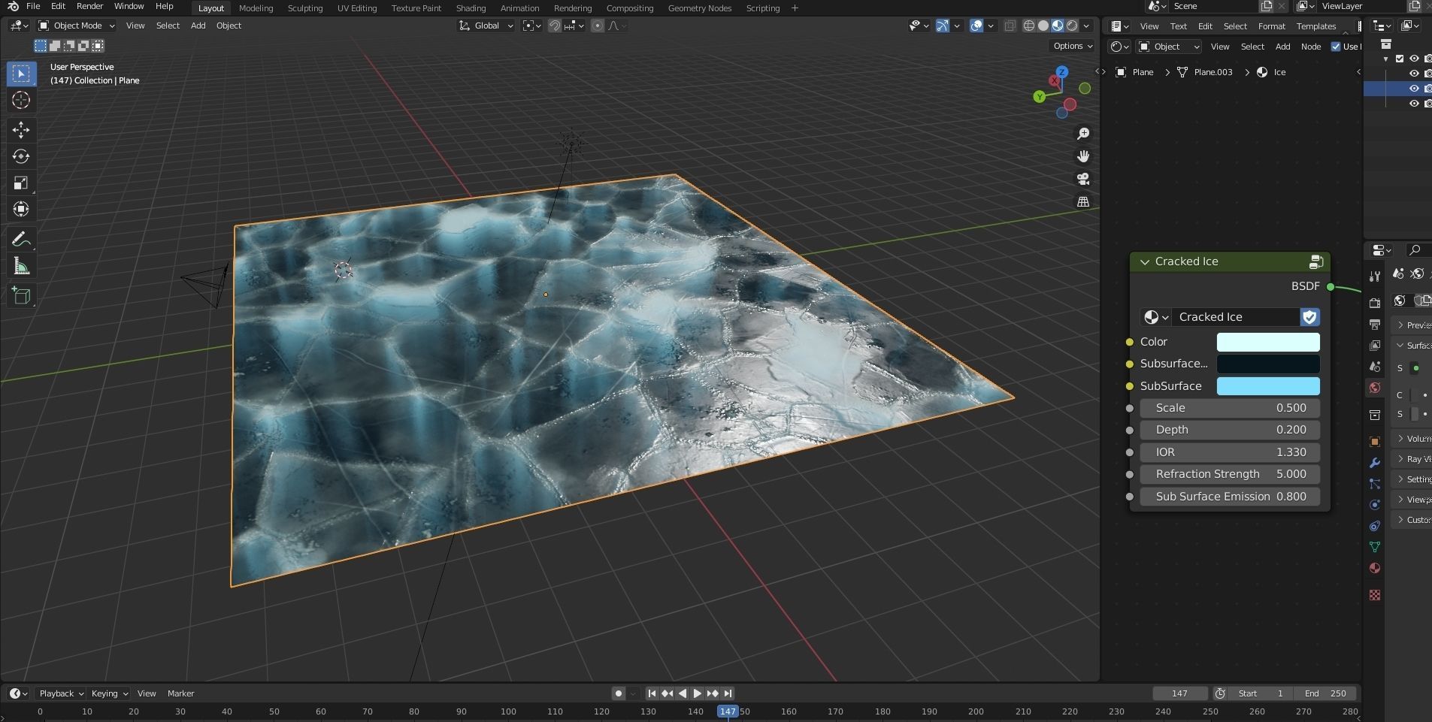
Task: Switch perspective/orthographic grid icon
Action: point(1083,201)
